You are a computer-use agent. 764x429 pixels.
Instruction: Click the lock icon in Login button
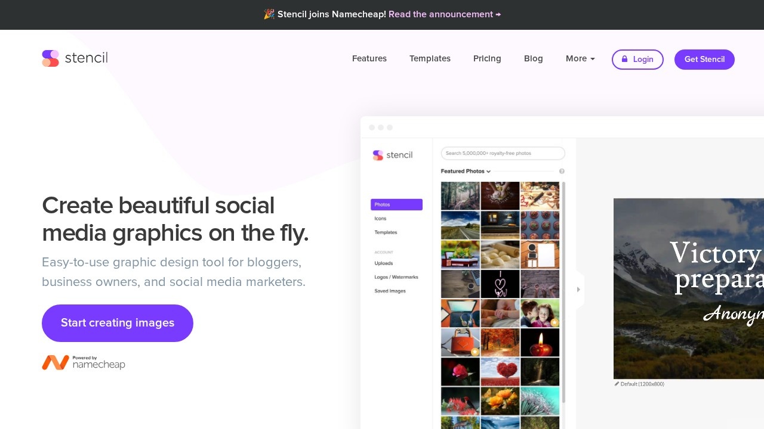click(x=624, y=59)
